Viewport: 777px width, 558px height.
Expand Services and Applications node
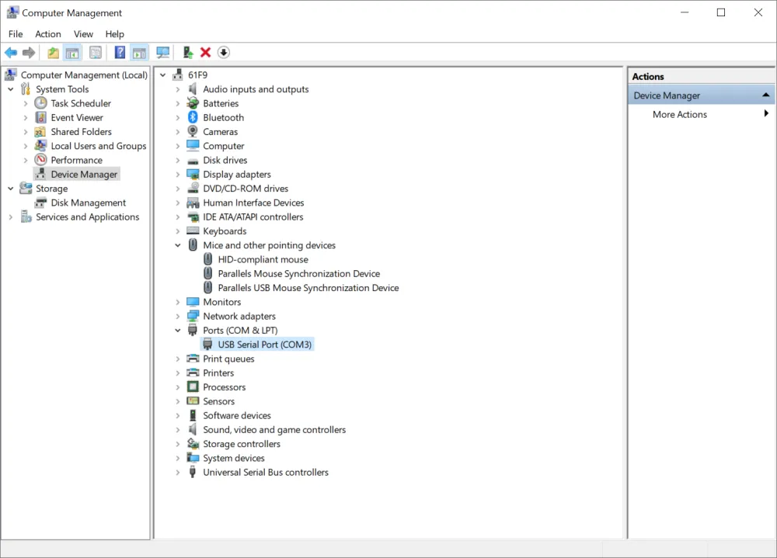(x=11, y=217)
